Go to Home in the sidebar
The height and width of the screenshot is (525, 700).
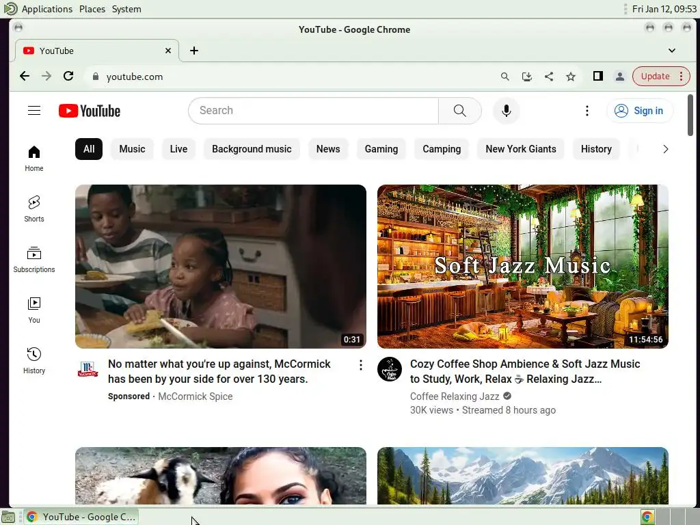click(34, 159)
